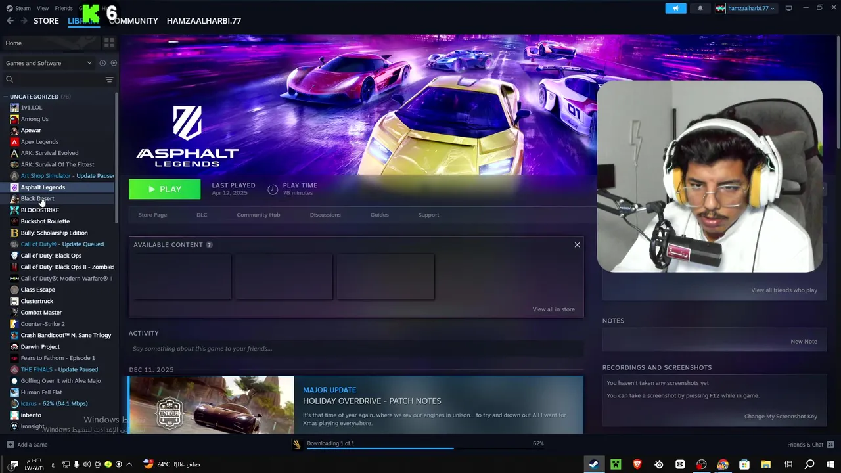This screenshot has height=473, width=841.
Task: Click the ready-to-play filter icon
Action: [114, 63]
